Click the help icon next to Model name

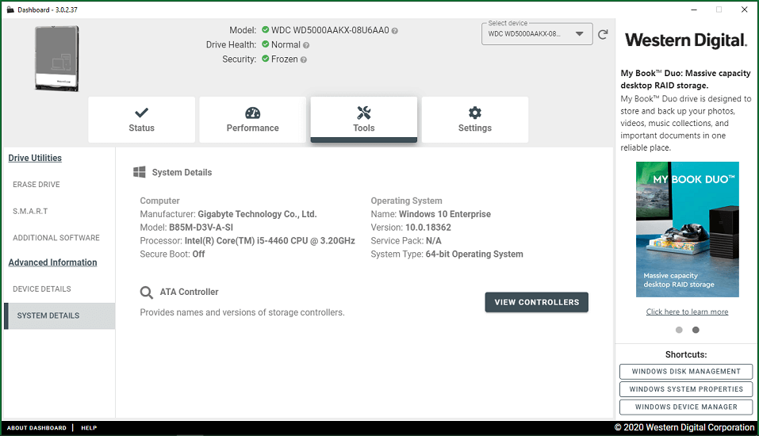tap(394, 31)
